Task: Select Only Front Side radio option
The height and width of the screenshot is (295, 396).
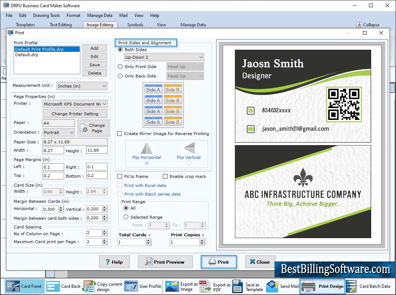Action: (x=120, y=67)
